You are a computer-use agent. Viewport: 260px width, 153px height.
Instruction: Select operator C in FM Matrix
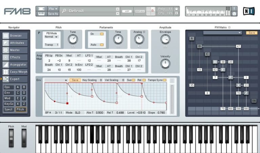coord(207,54)
